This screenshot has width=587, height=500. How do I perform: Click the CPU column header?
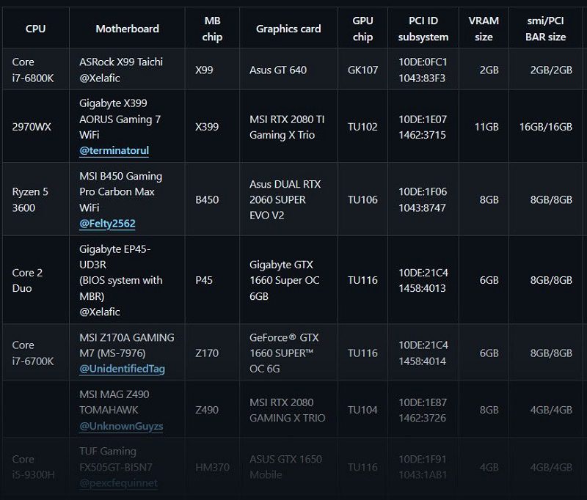click(x=35, y=29)
